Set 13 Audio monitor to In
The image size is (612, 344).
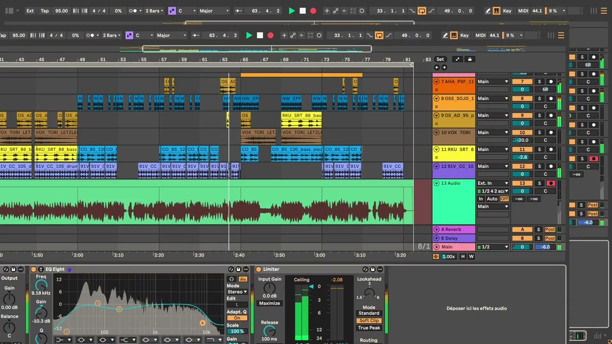pos(481,199)
